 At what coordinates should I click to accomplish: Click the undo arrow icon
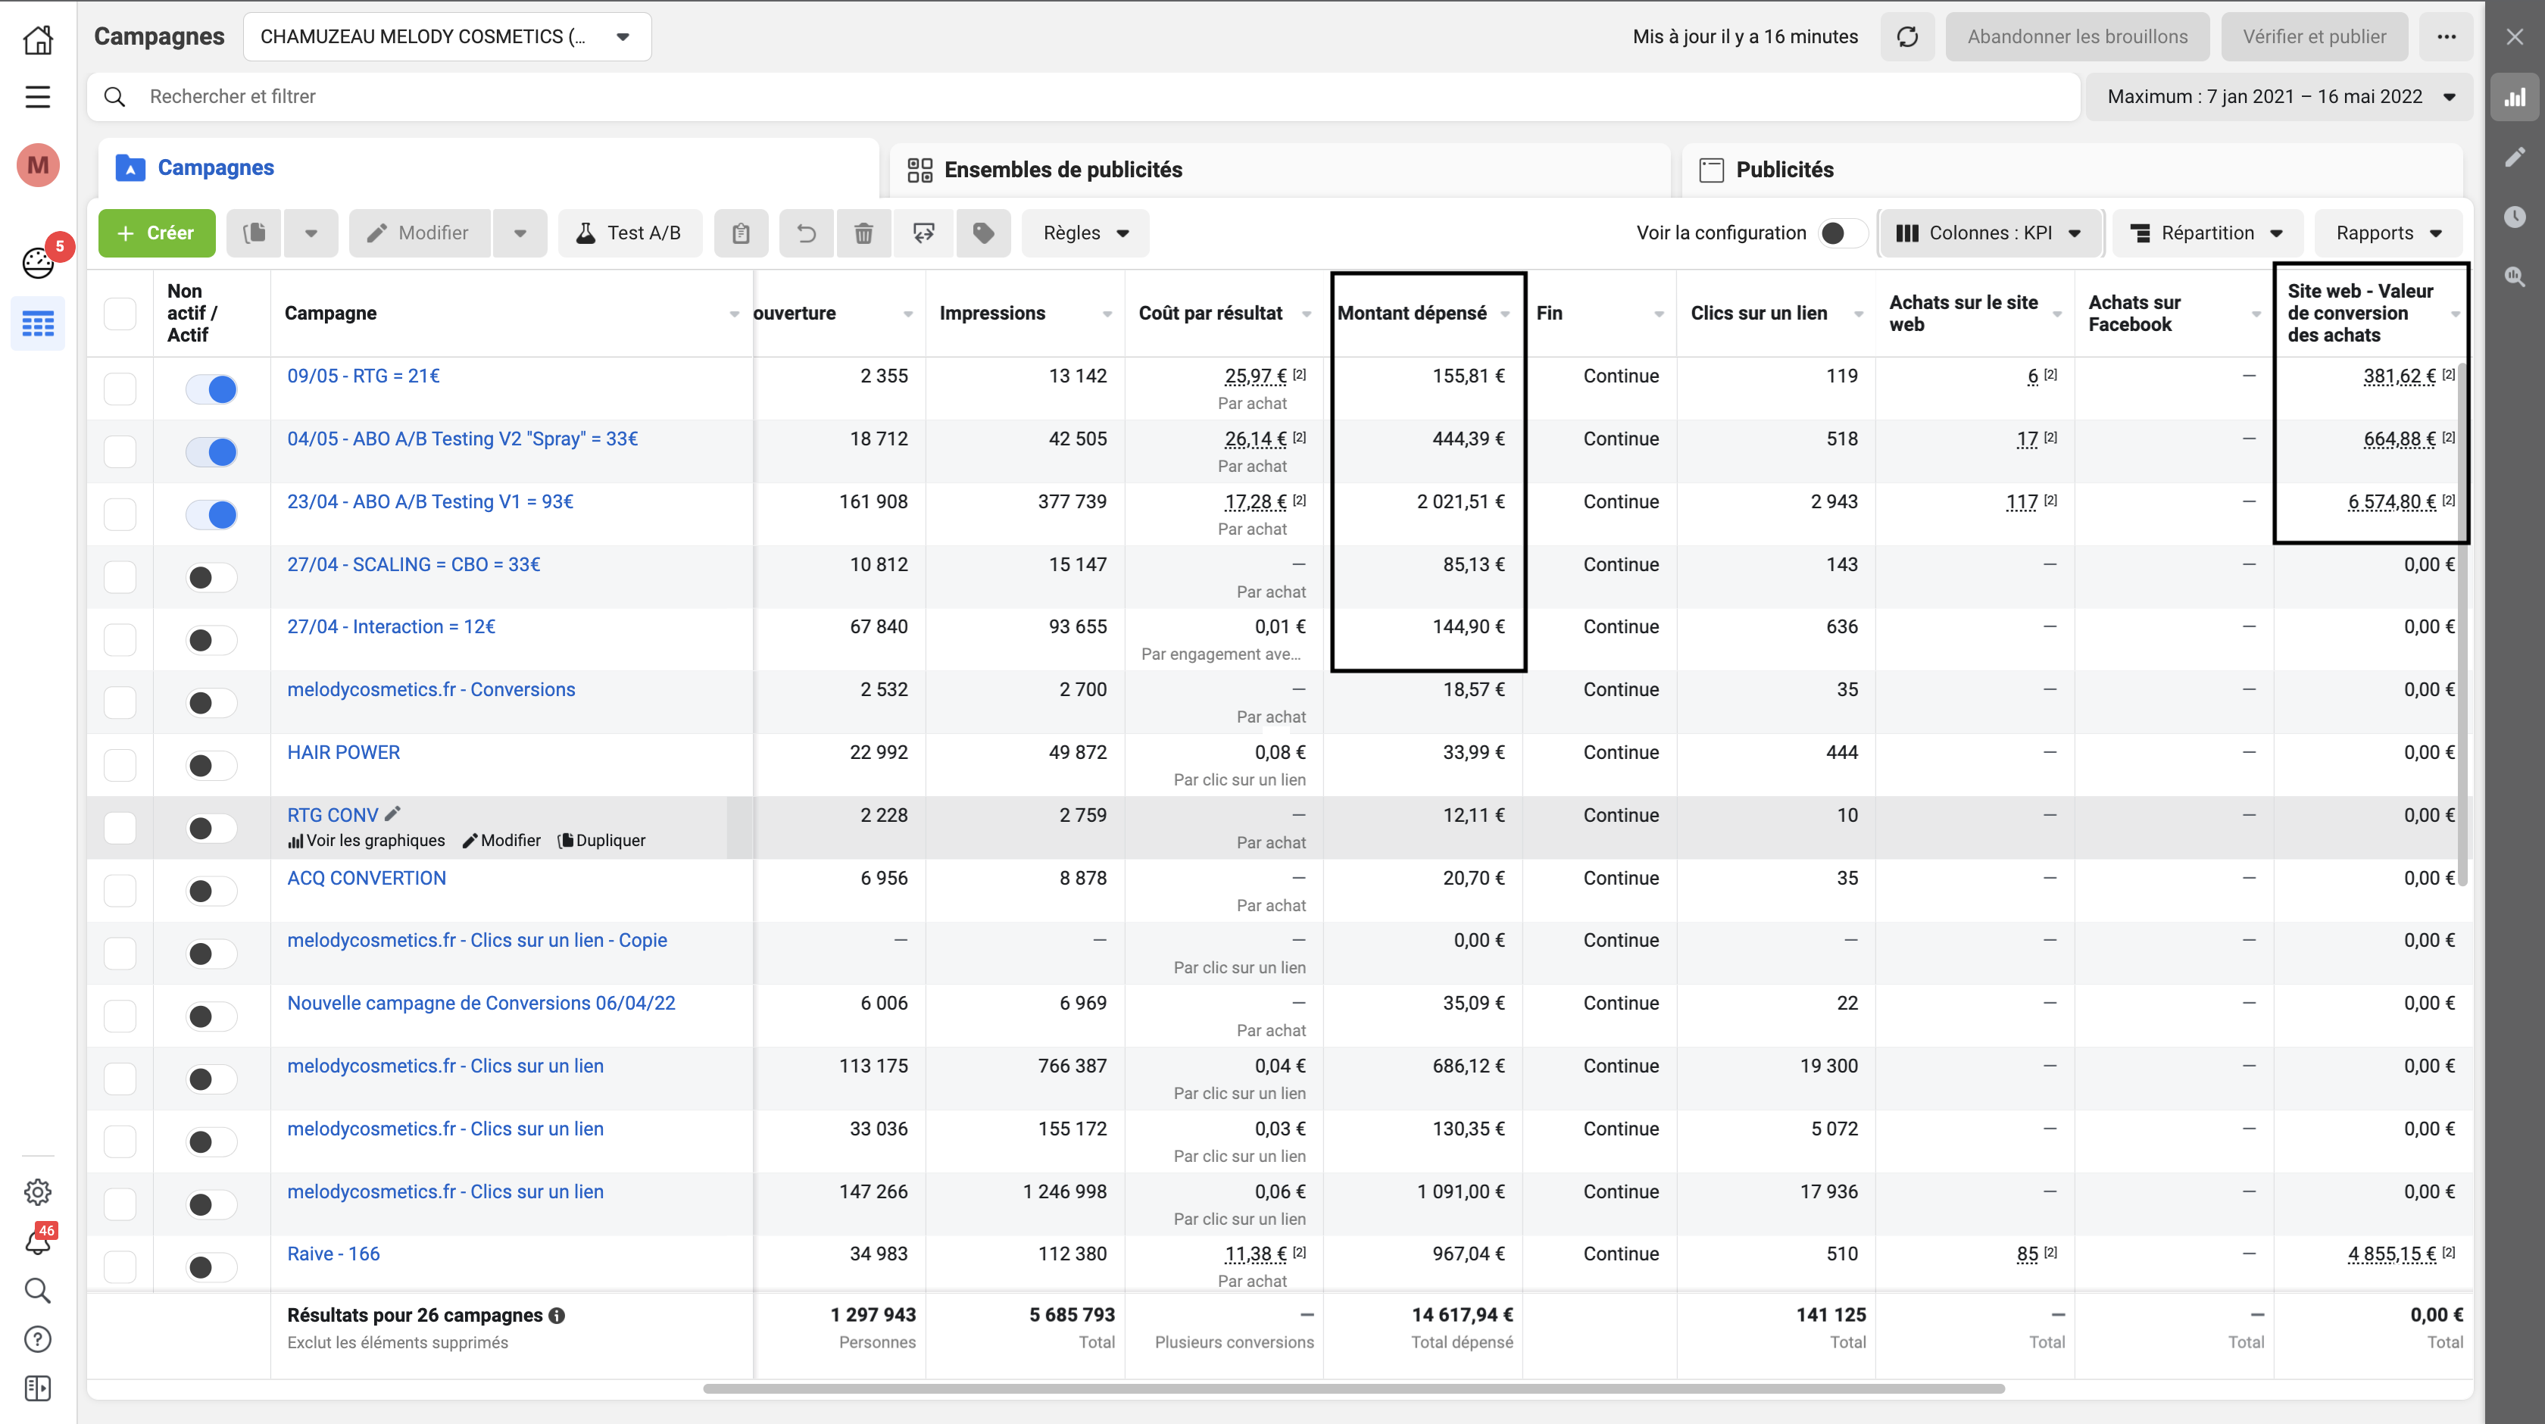[x=806, y=233]
